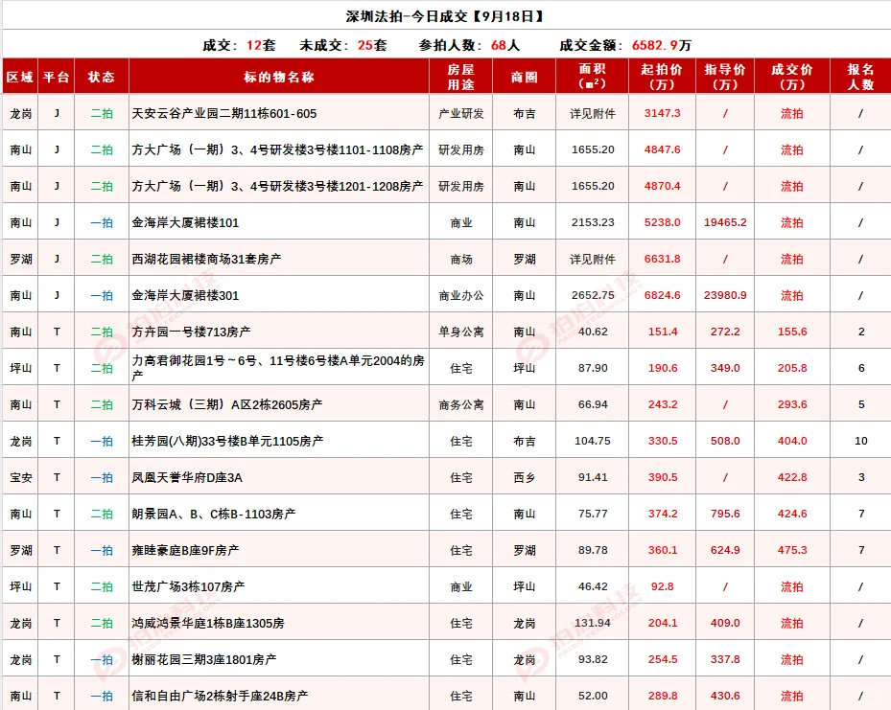Click 产业研发 usage cell

tap(460, 113)
